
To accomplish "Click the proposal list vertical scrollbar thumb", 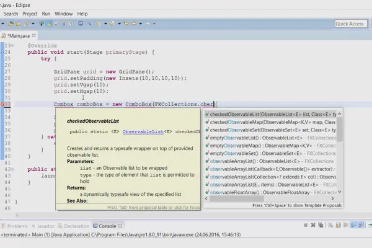I will pos(340,130).
